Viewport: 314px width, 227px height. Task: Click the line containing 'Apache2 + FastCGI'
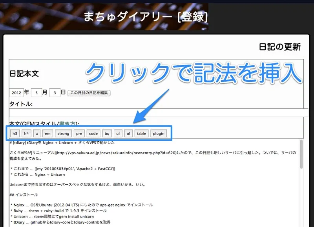click(x=63, y=169)
